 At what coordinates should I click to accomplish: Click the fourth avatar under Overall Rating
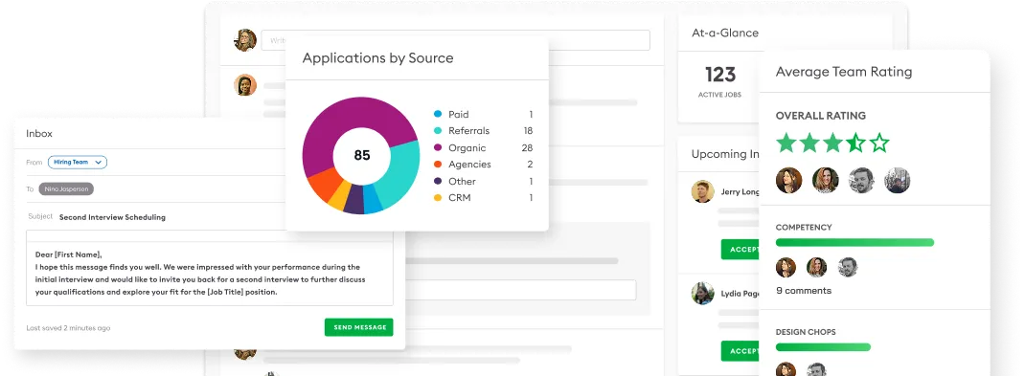coord(898,180)
